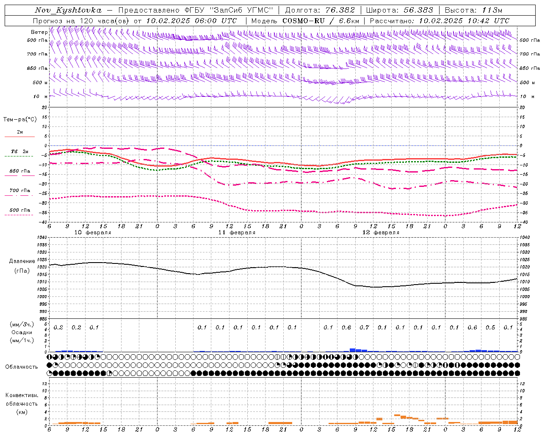Click the Рассчитано: 10.02.2025 10:42 UTC text
The width and height of the screenshot is (542, 433).
(440, 21)
